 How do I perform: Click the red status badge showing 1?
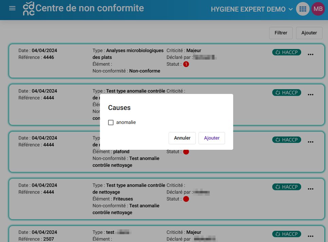(186, 64)
